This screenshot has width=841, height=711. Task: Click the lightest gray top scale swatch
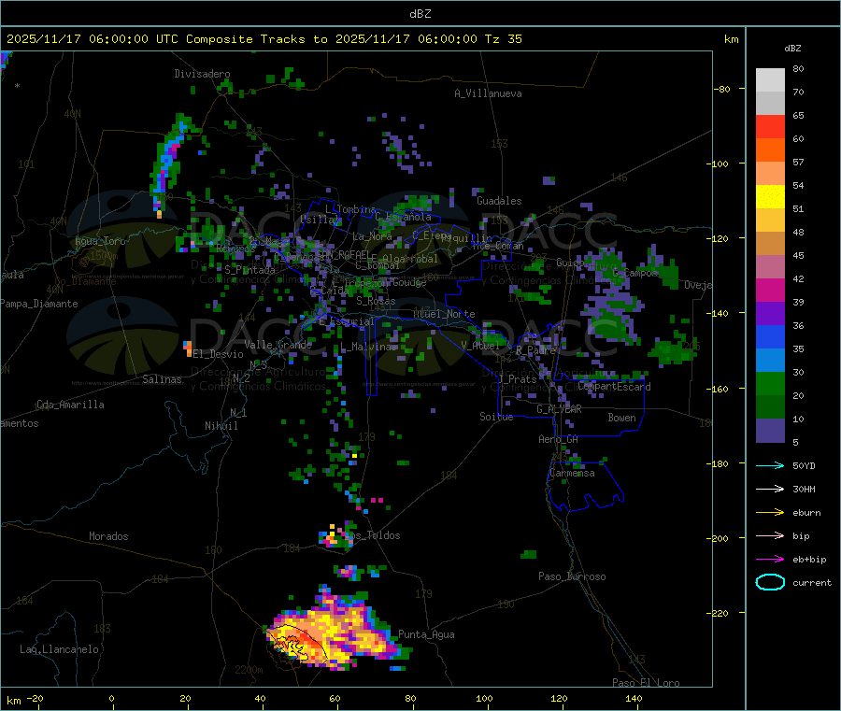[770, 80]
